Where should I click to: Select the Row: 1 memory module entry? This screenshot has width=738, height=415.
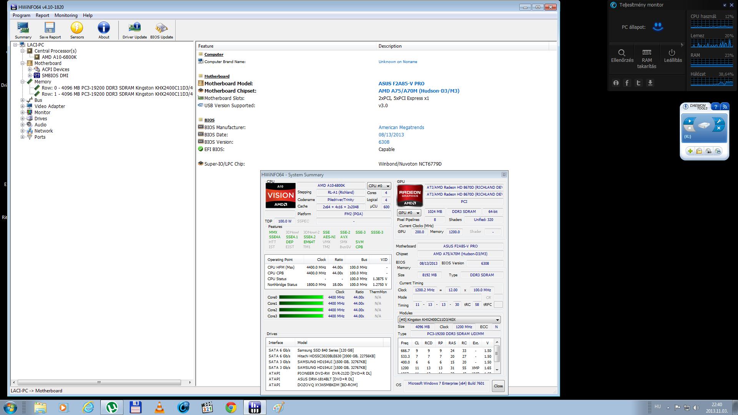tap(117, 94)
